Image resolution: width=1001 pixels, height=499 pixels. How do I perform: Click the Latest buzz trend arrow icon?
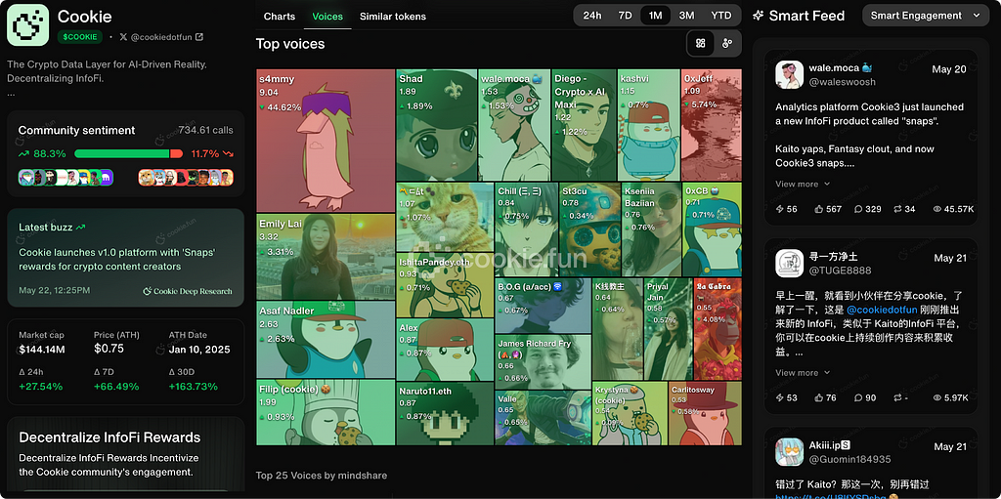(x=80, y=227)
